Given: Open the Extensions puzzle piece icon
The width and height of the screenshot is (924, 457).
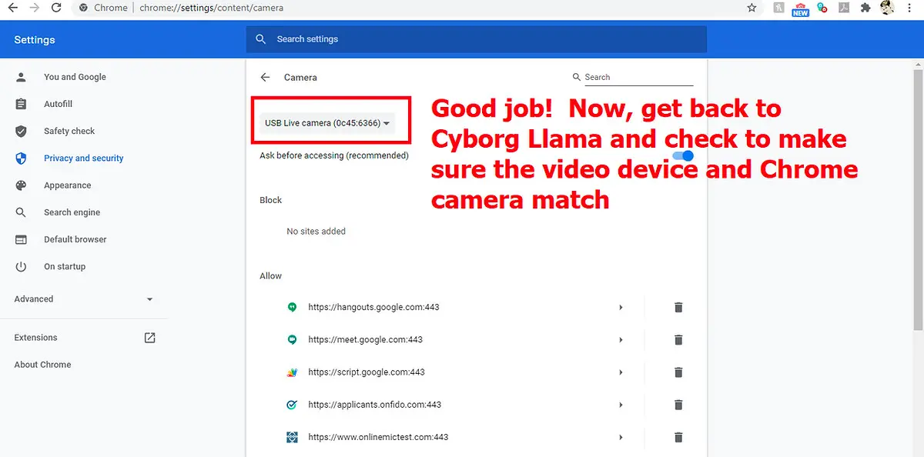Looking at the screenshot, I should [865, 8].
